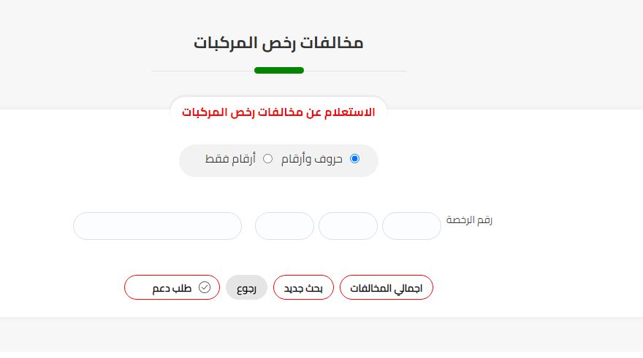The height and width of the screenshot is (358, 643).
Task: Click the gray footer strip below the form
Action: (x=321, y=335)
